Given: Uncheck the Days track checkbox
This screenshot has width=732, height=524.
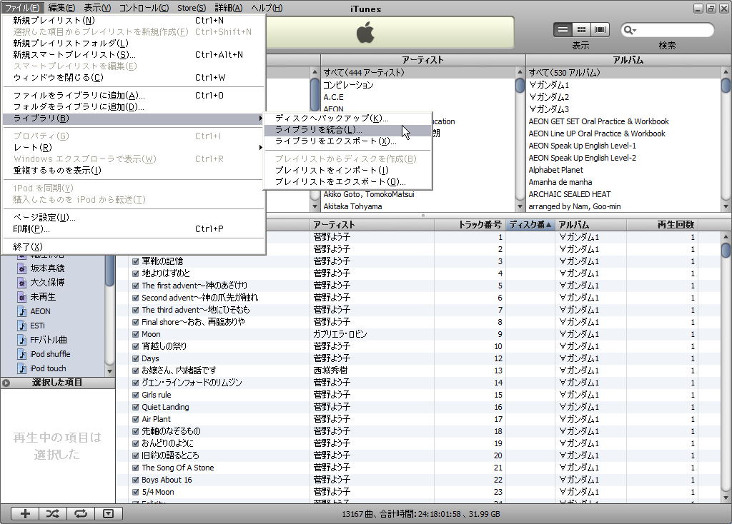Looking at the screenshot, I should click(x=135, y=358).
